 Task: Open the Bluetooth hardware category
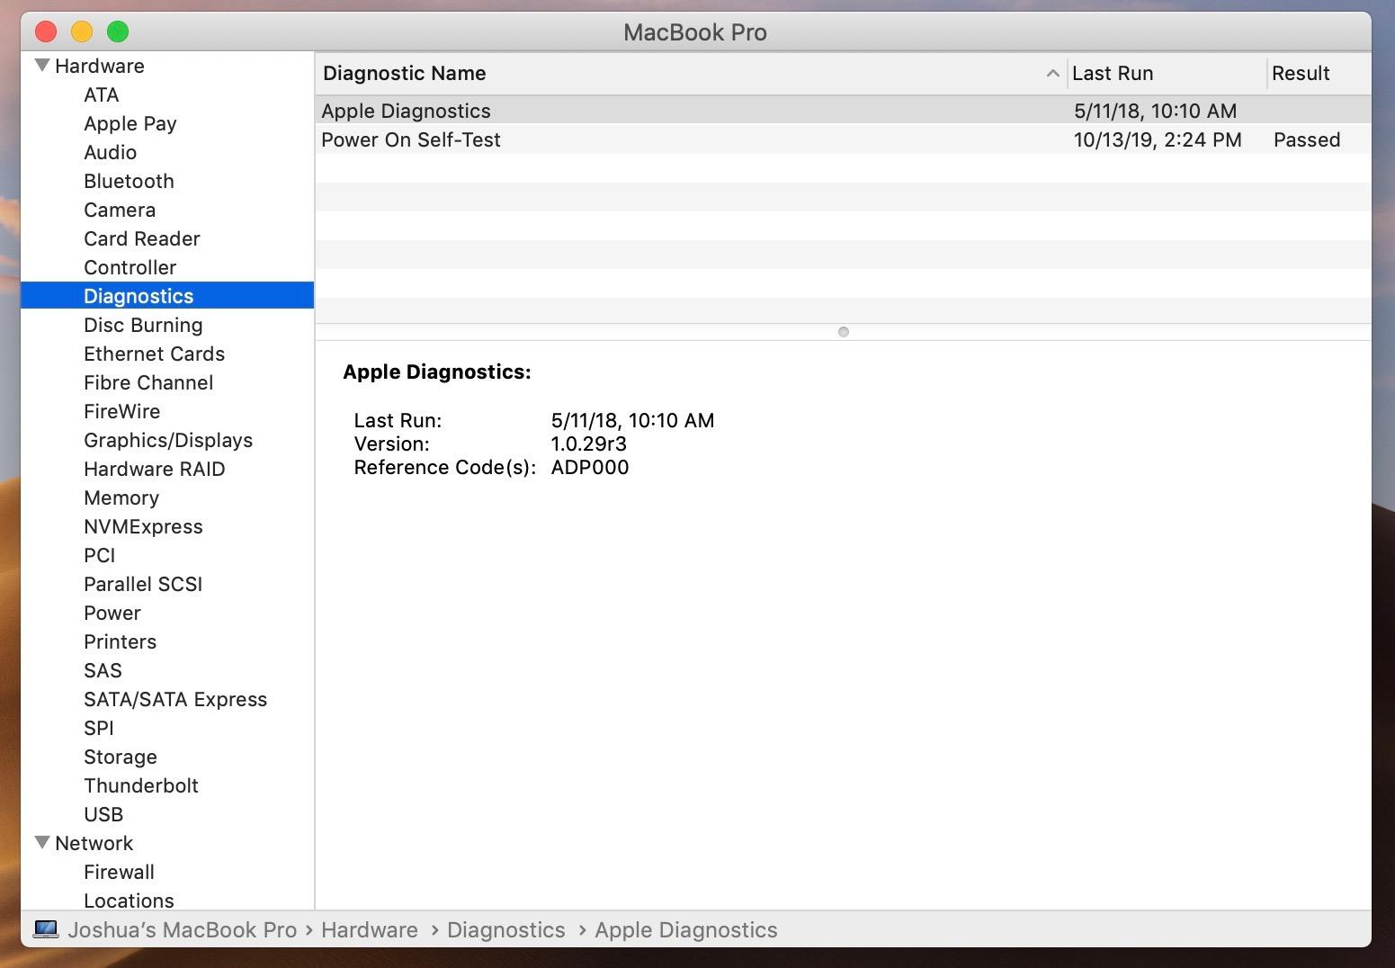point(130,181)
